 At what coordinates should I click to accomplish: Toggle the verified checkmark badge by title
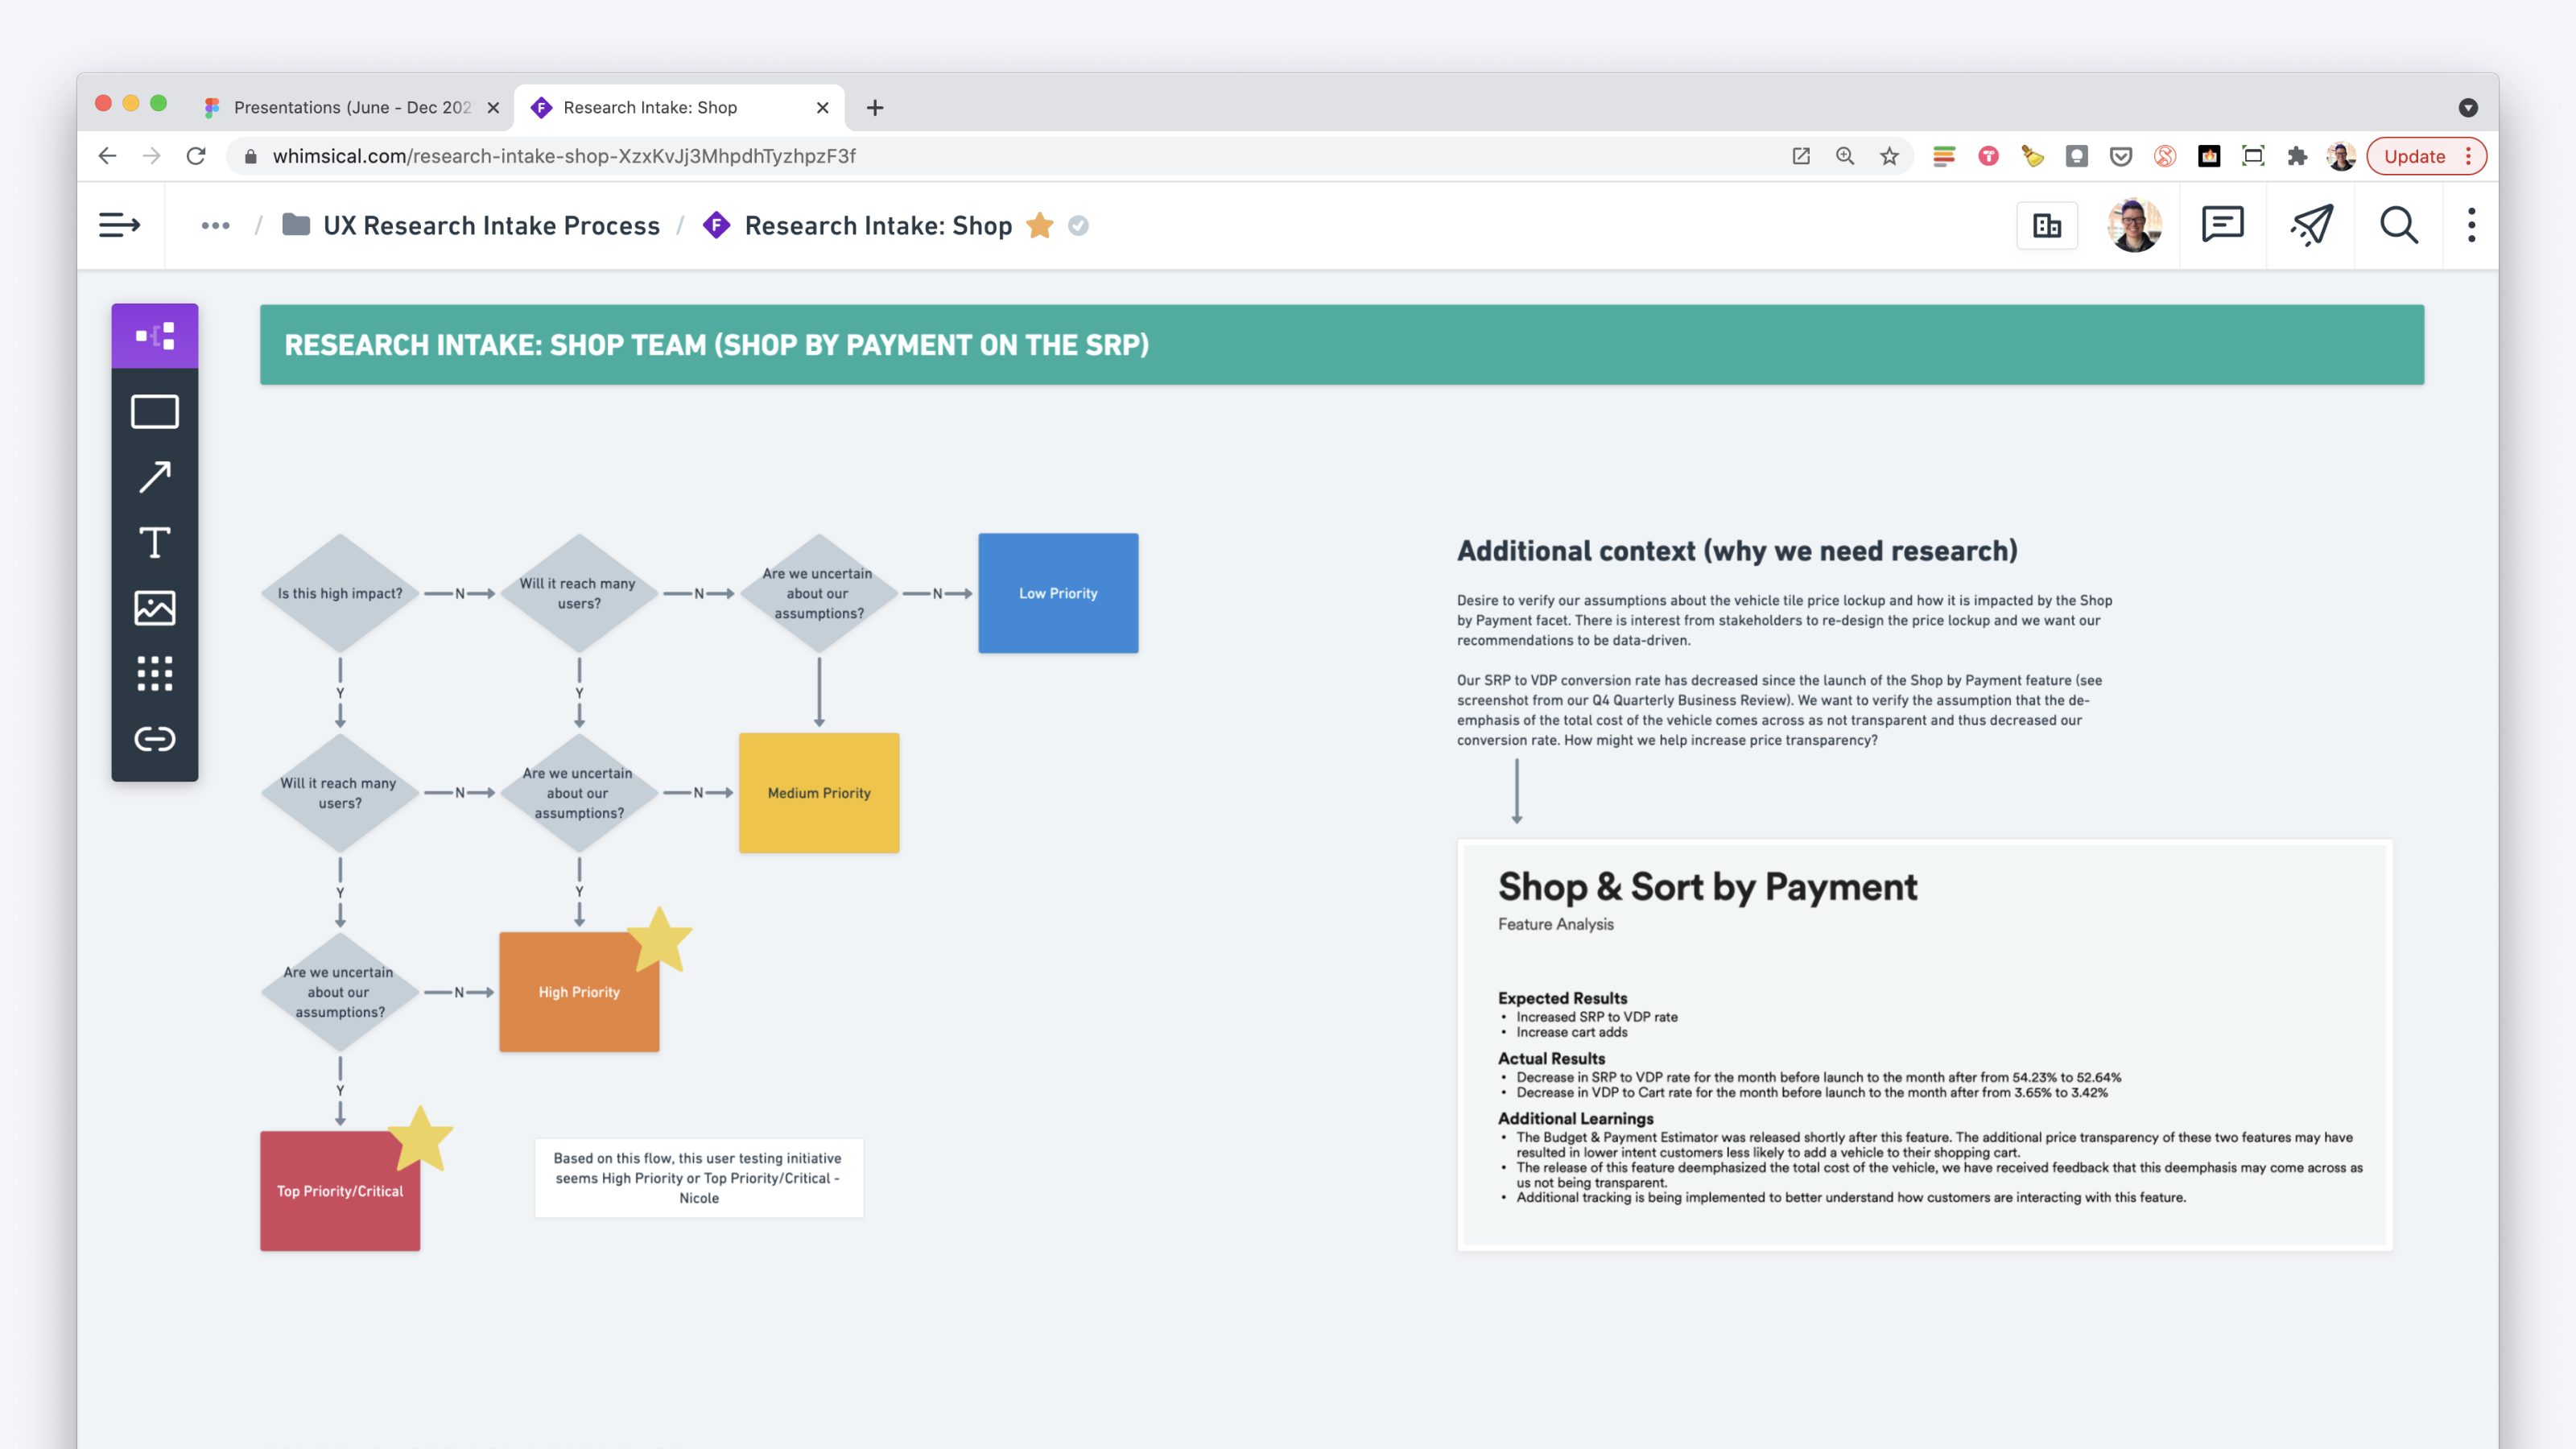click(1078, 226)
